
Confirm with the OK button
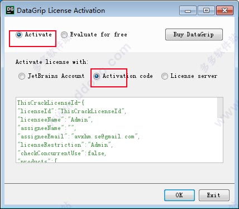(x=179, y=195)
